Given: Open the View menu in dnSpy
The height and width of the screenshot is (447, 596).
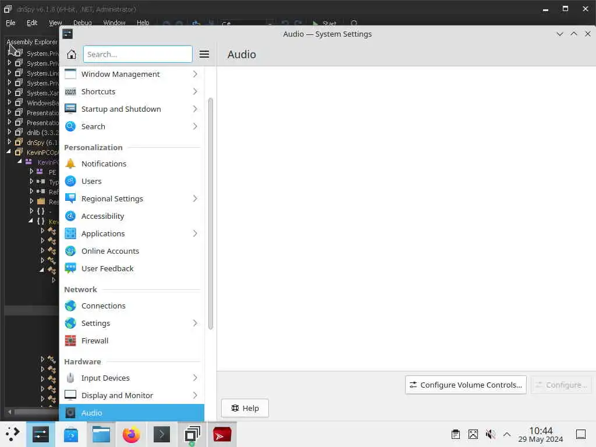Looking at the screenshot, I should 55,23.
